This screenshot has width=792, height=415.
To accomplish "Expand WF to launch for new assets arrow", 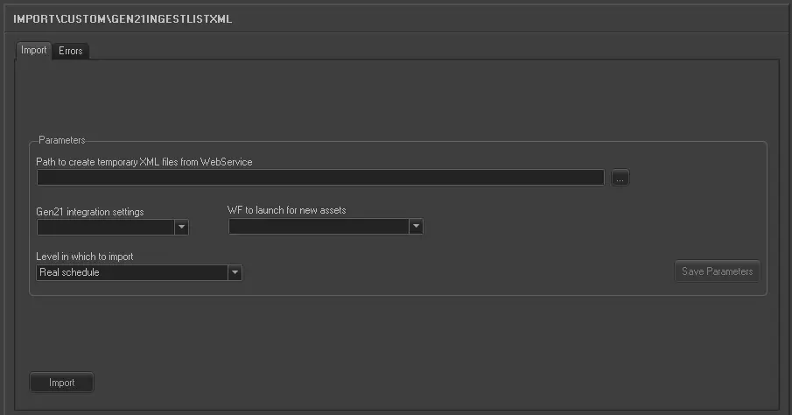I will pyautogui.click(x=417, y=228).
